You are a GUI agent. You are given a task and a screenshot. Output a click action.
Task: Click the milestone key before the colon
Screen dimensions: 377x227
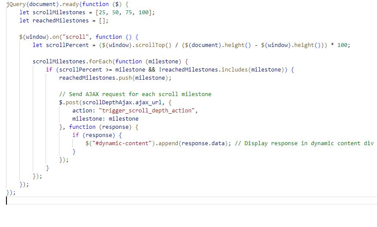(87, 119)
